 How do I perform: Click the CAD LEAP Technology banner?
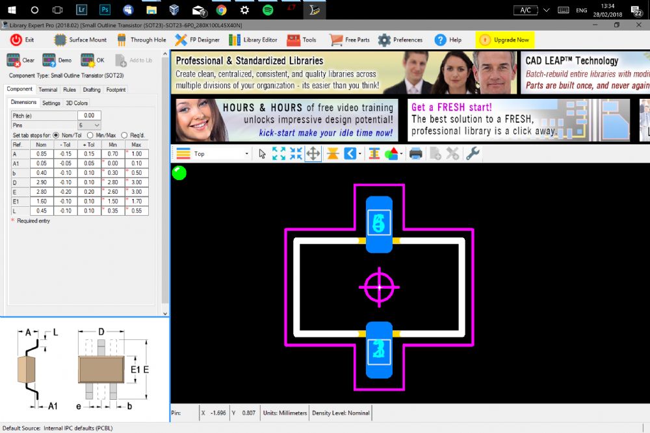tap(586, 73)
